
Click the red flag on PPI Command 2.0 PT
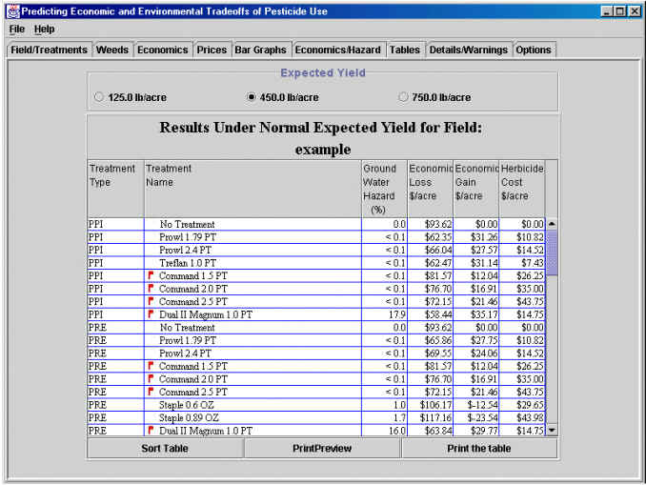[151, 288]
